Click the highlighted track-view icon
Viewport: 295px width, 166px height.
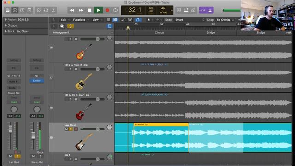tap(115, 20)
